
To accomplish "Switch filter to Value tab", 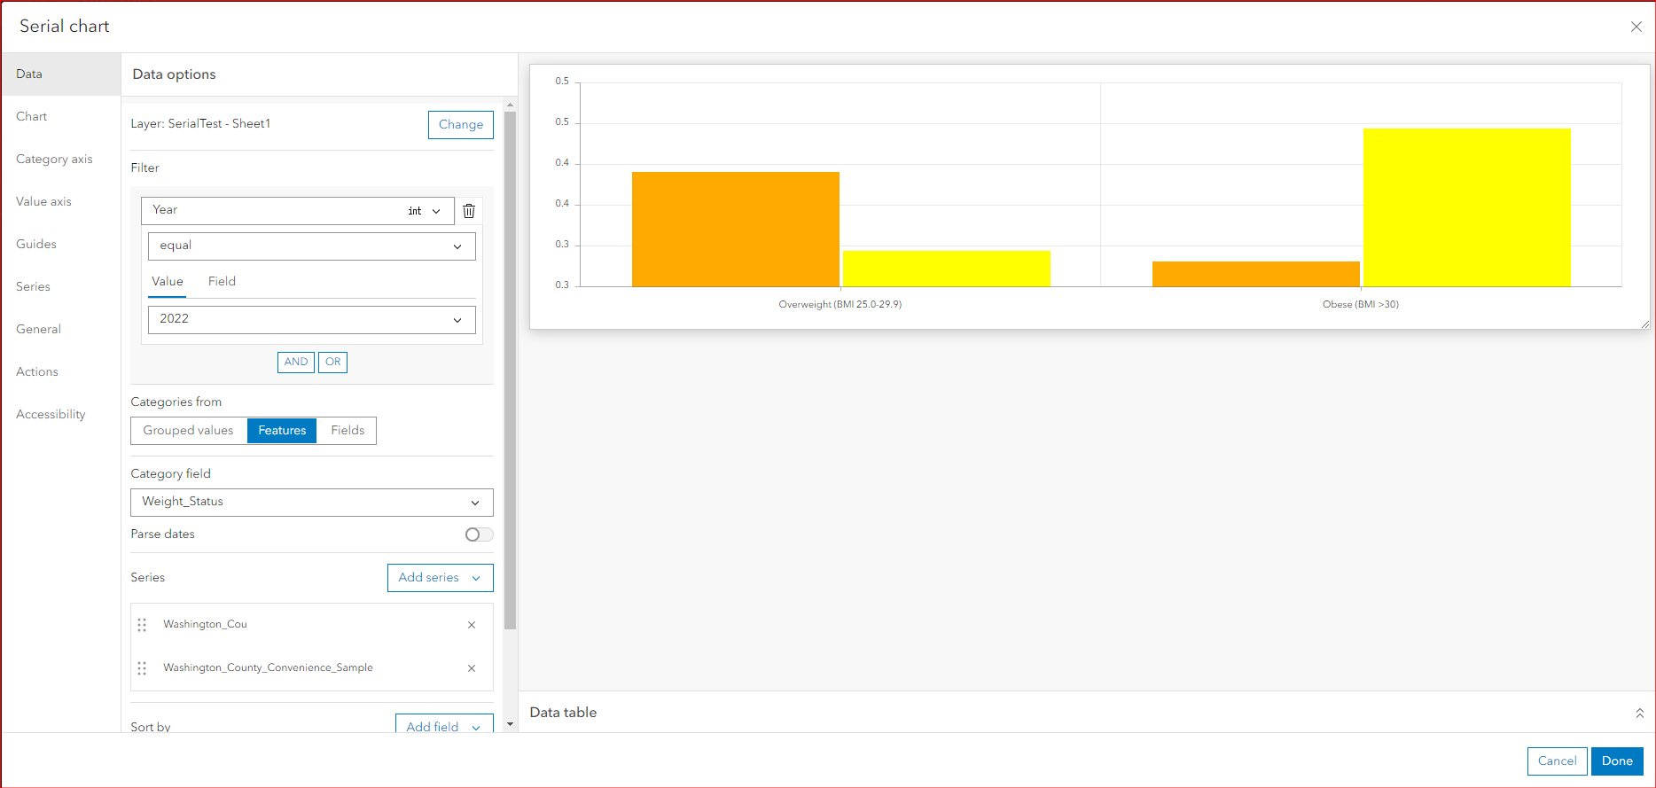I will coord(168,282).
